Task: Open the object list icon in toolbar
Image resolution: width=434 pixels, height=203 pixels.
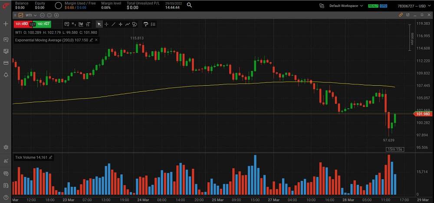Action: [153, 24]
